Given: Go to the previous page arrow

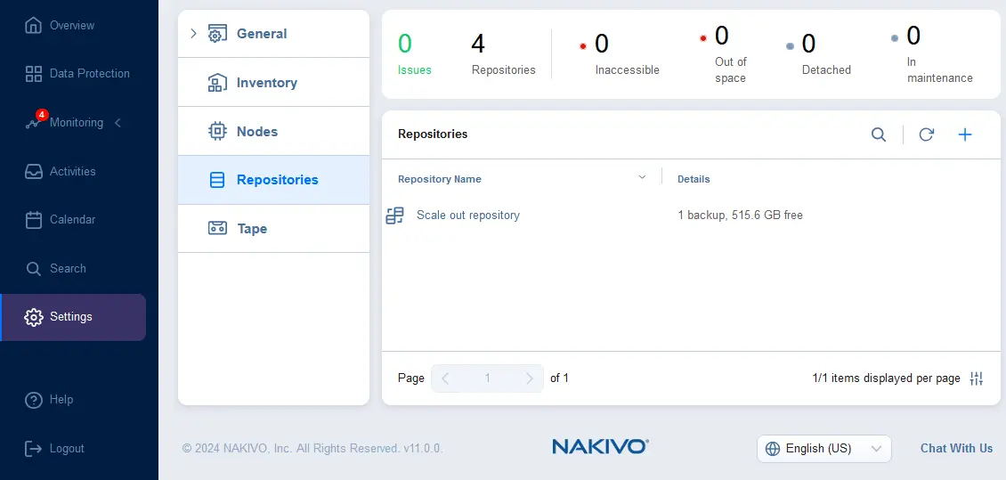Looking at the screenshot, I should (445, 378).
